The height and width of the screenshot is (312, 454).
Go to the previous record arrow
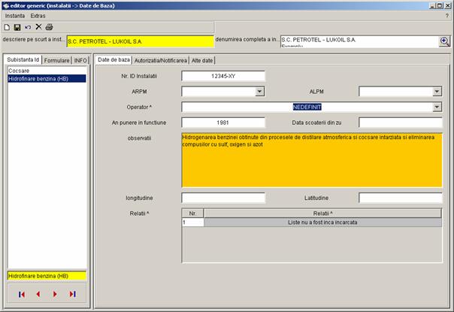pyautogui.click(x=38, y=294)
